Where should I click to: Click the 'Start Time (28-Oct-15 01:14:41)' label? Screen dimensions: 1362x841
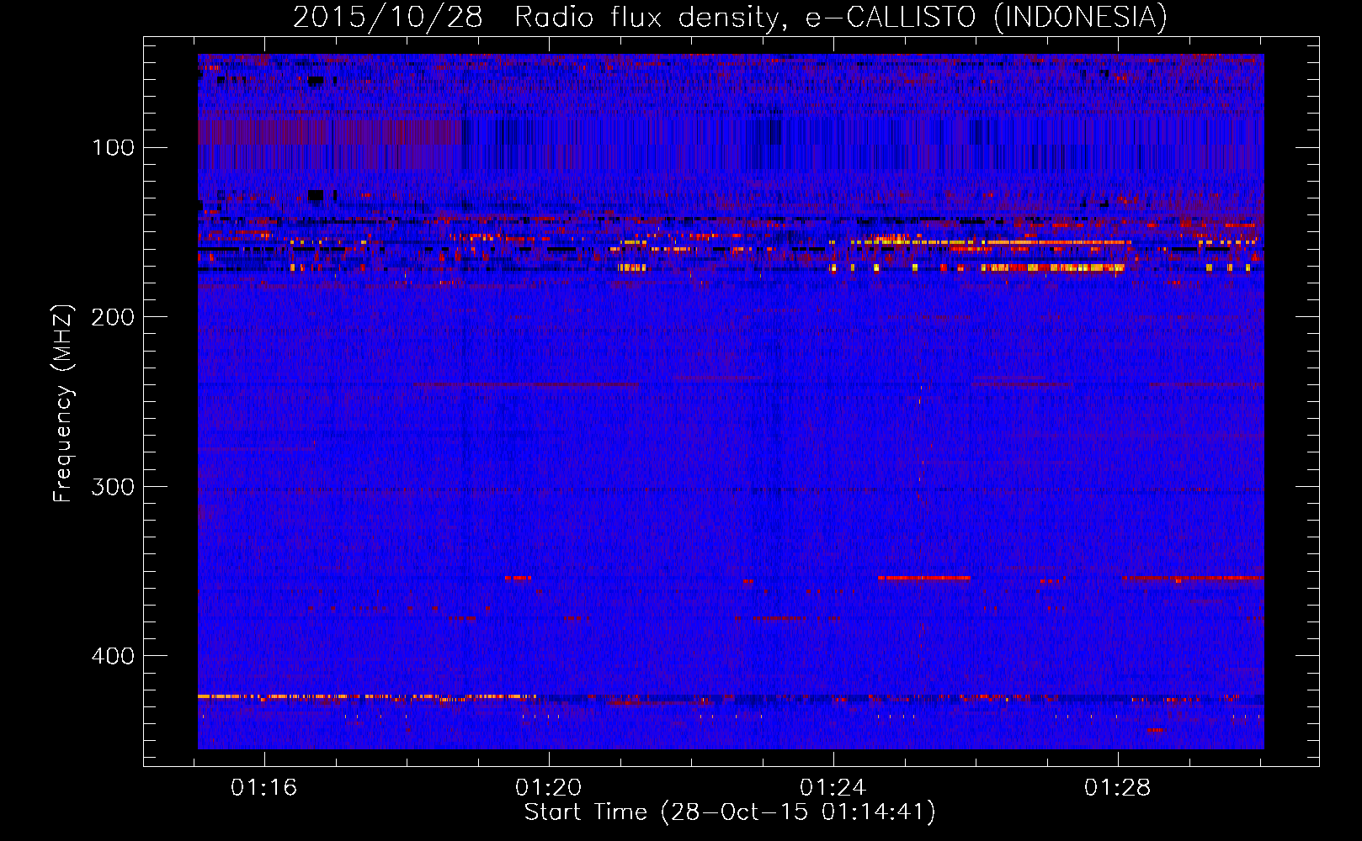point(730,812)
